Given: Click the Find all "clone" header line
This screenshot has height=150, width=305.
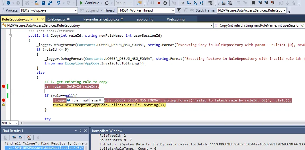Looking at the screenshot, I should (x=44, y=143).
